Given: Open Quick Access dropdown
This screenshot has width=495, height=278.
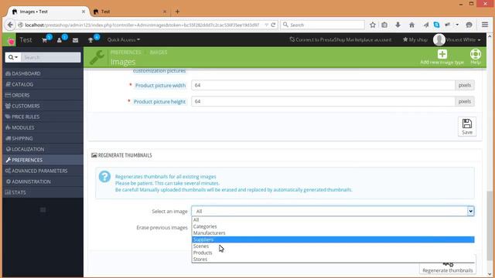Looking at the screenshot, I should pyautogui.click(x=124, y=40).
